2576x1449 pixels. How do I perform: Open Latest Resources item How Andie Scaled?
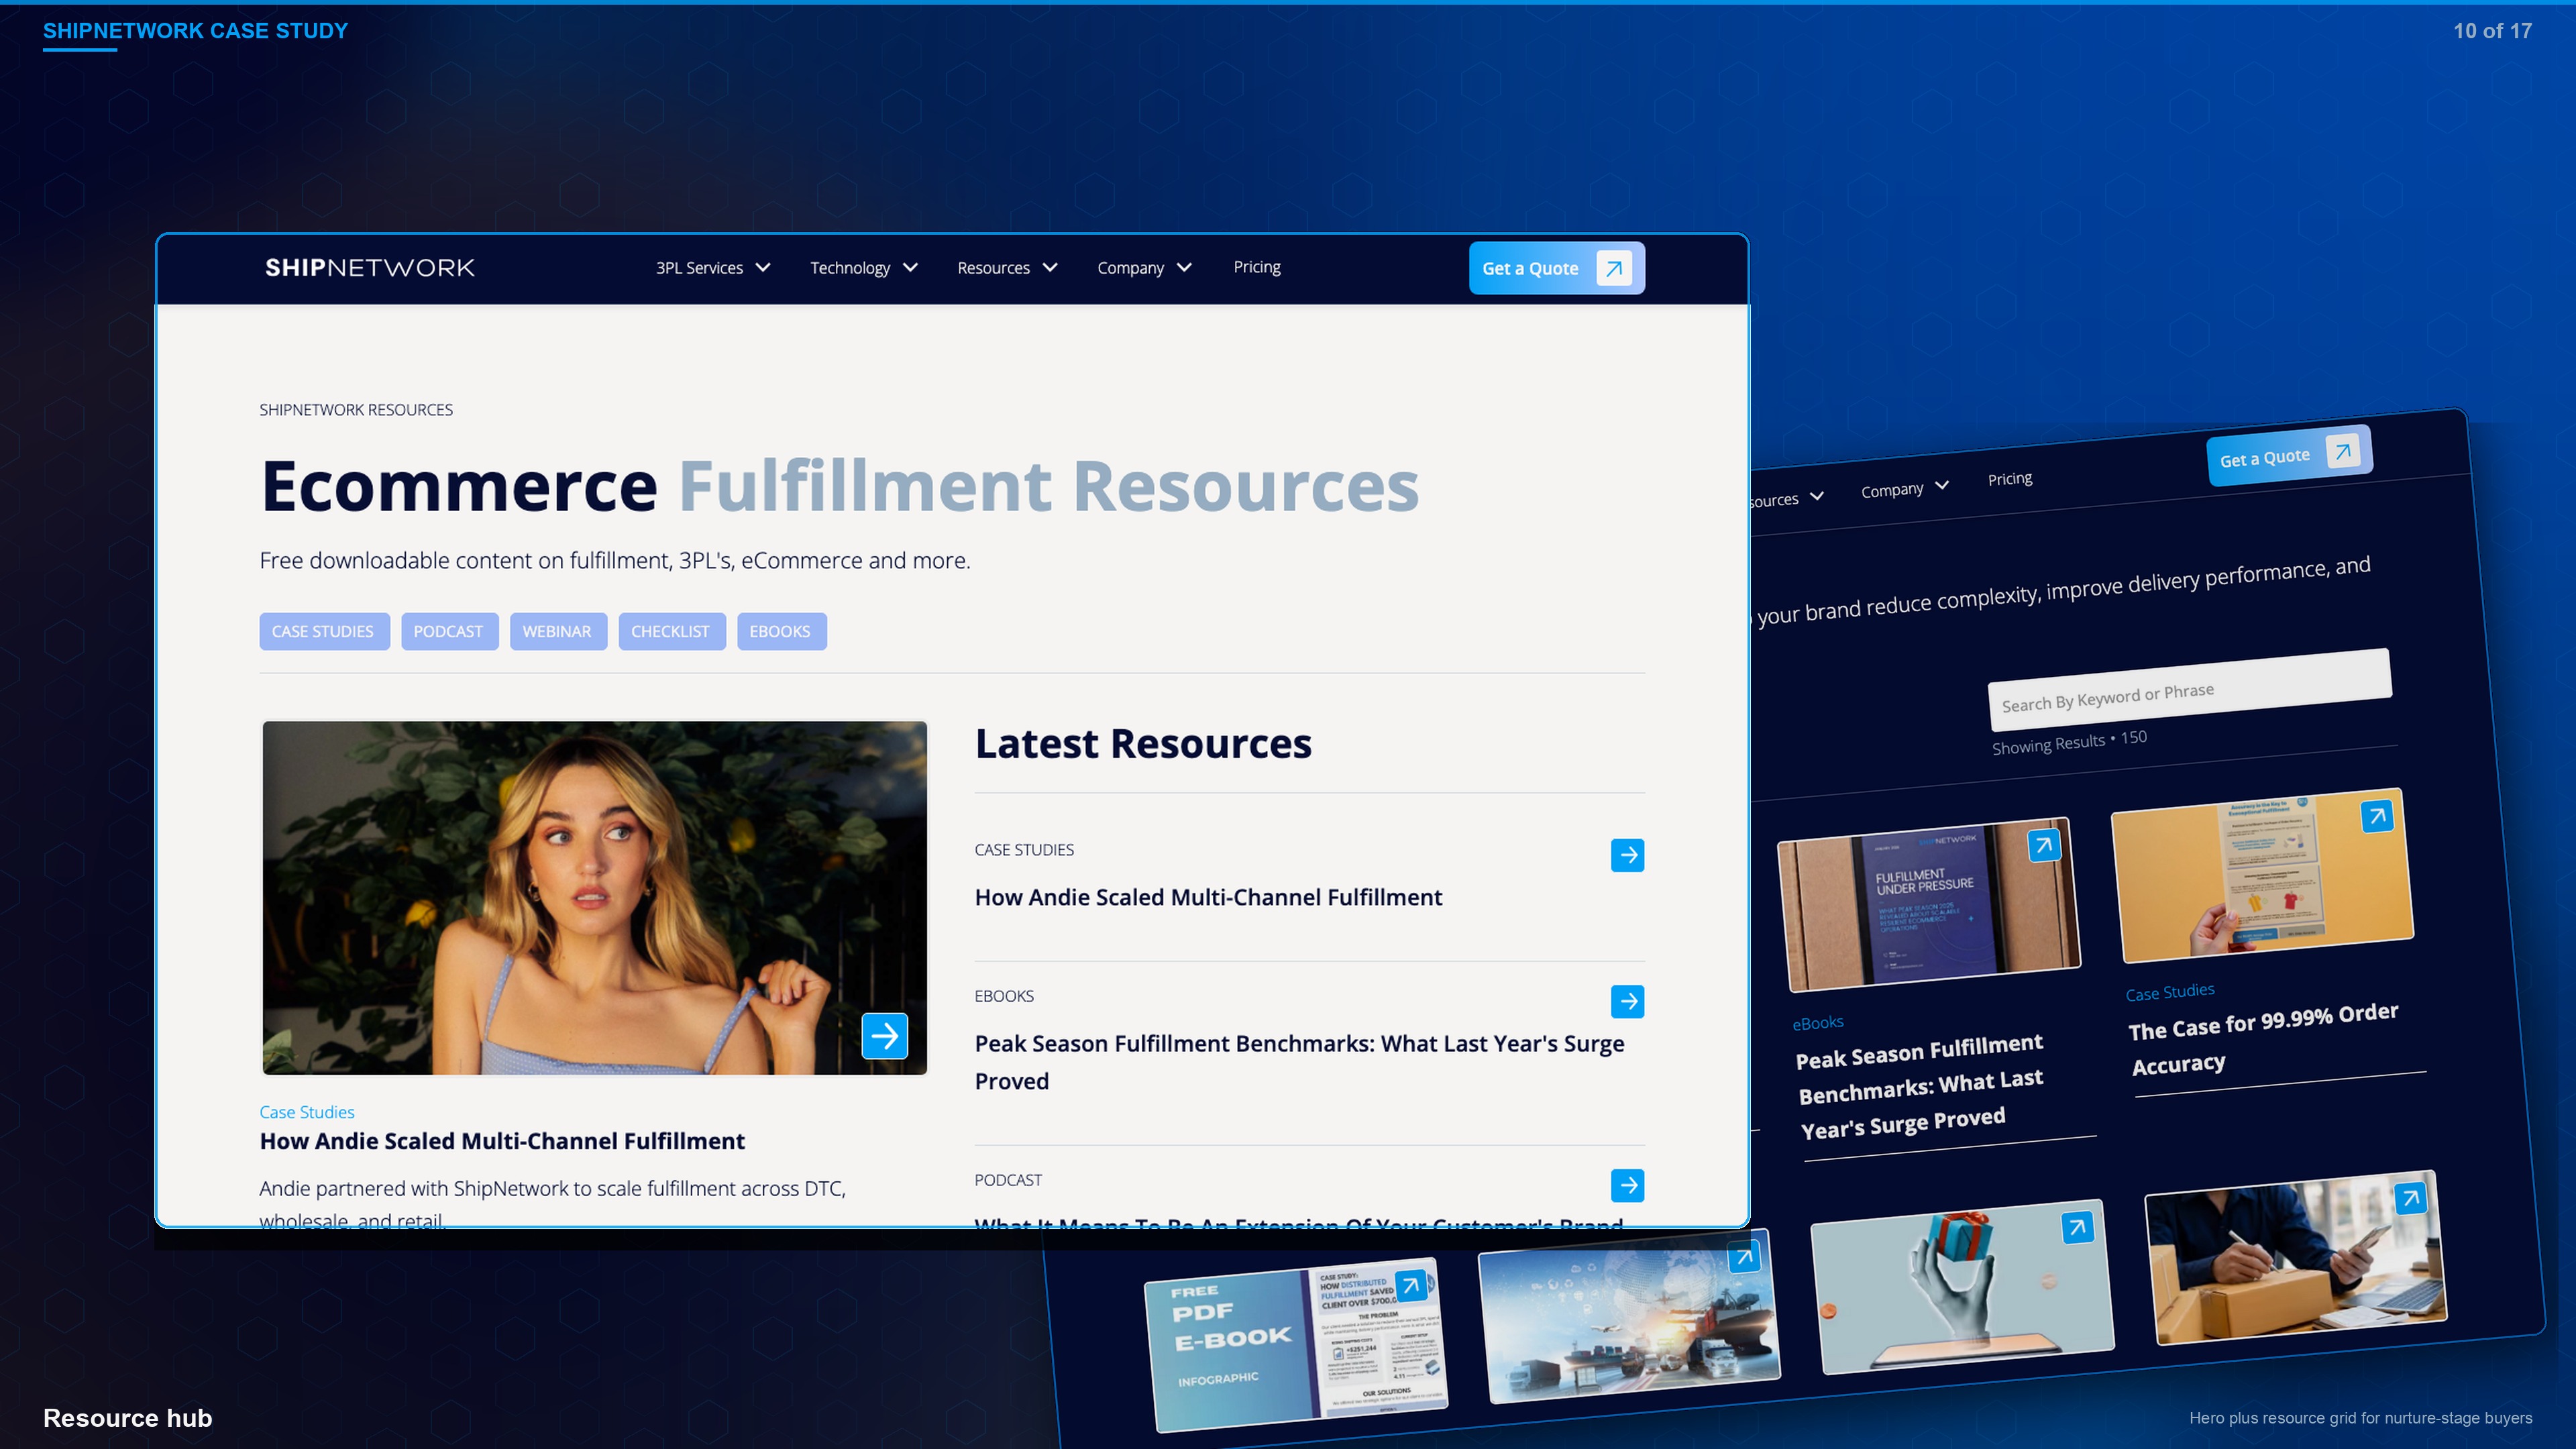pos(1208,897)
